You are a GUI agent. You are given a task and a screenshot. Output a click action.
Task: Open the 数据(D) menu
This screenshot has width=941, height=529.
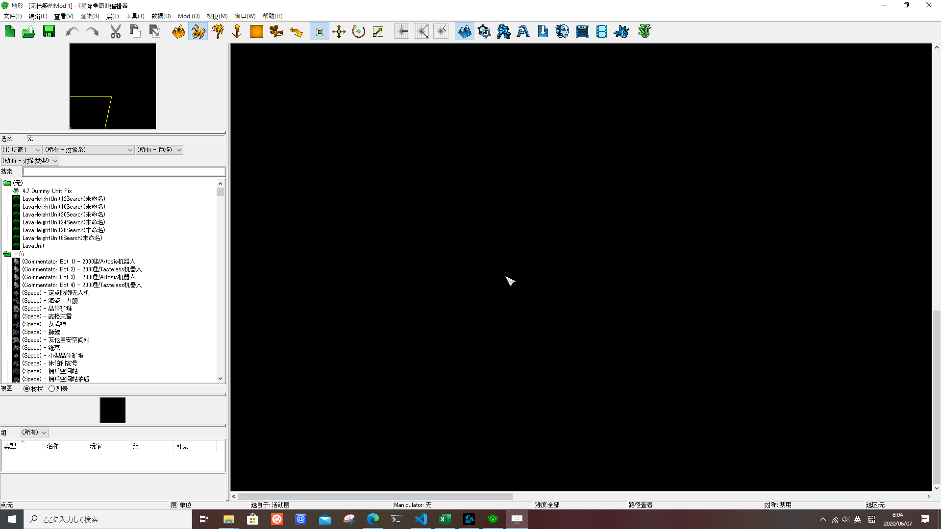coord(161,16)
